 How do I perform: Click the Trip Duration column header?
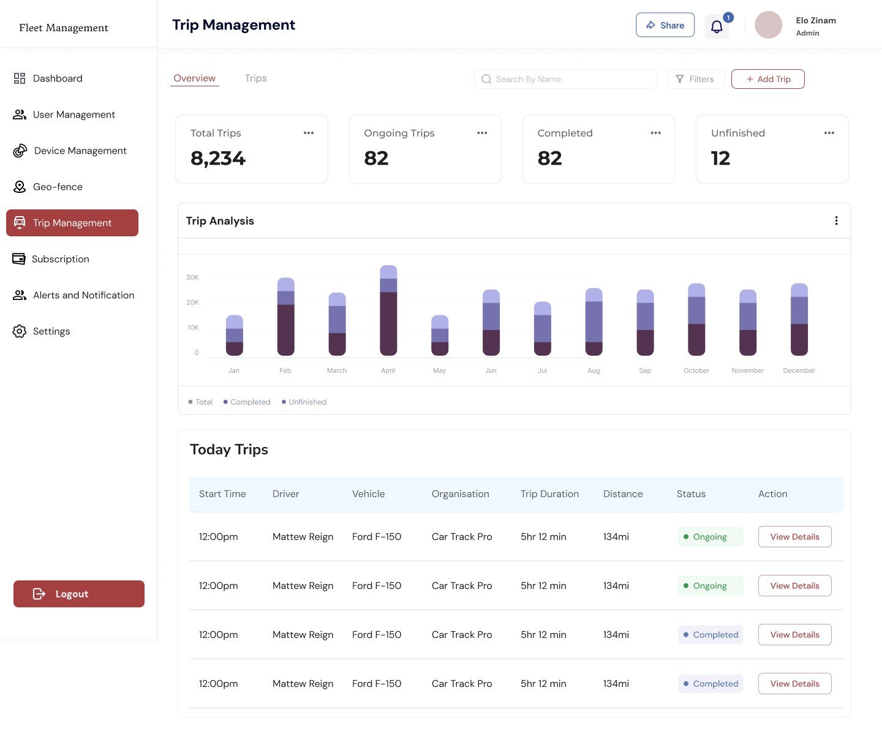tap(549, 494)
